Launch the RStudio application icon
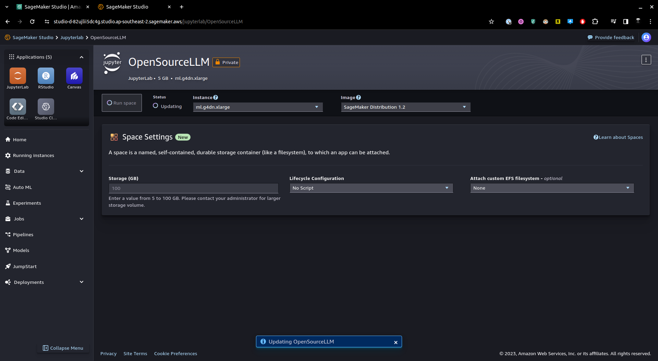The height and width of the screenshot is (361, 658). (x=46, y=76)
